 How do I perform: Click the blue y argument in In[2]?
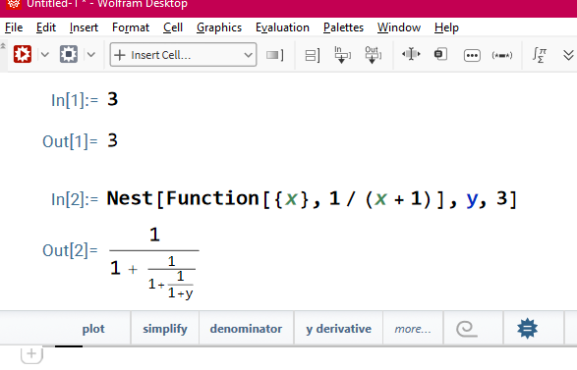472,199
